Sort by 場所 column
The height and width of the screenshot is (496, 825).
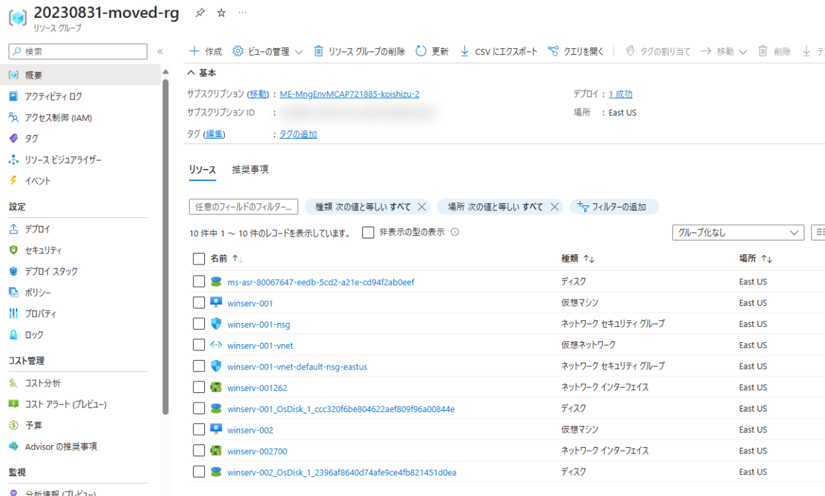point(756,259)
